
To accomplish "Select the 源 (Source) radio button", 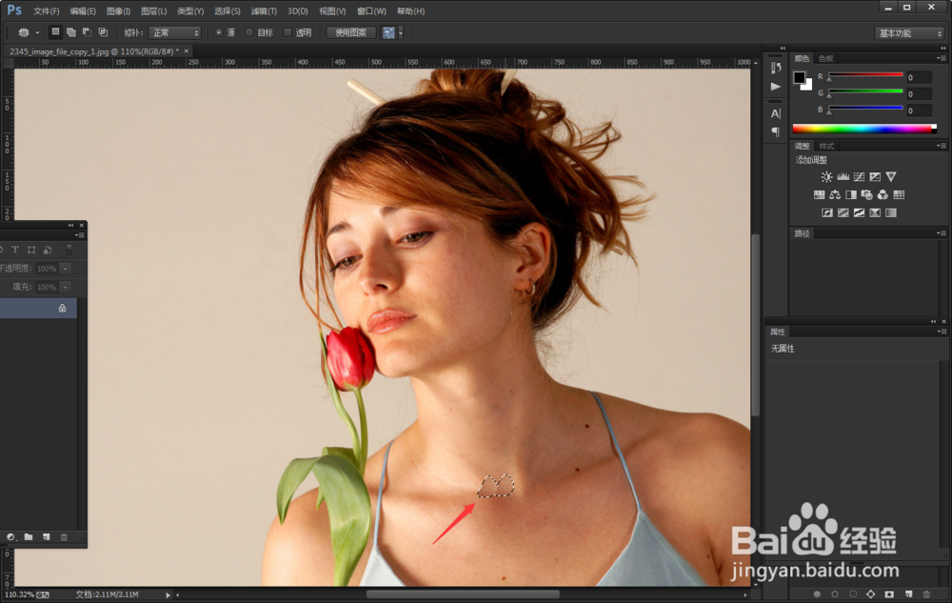I will pyautogui.click(x=219, y=32).
